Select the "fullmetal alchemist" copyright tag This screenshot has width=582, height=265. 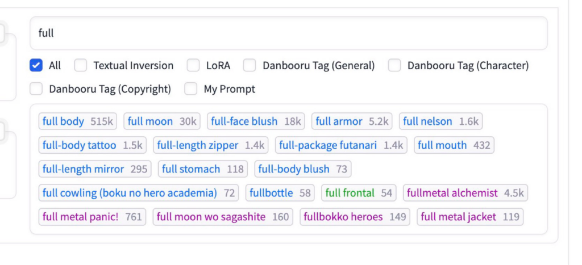pyautogui.click(x=465, y=193)
